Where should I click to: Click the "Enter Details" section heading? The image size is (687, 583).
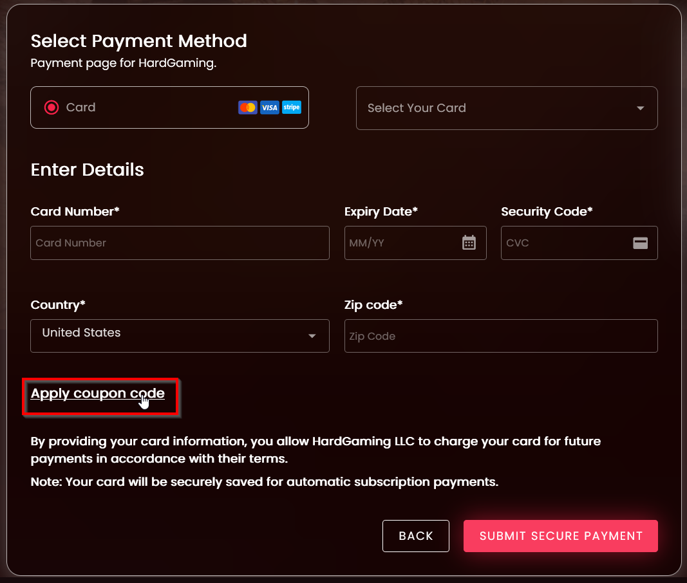[x=87, y=170]
